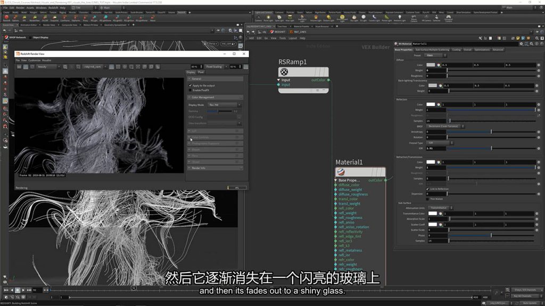The width and height of the screenshot is (545, 306).
Task: Click the Auto Update button in status bar
Action: [x=530, y=303]
